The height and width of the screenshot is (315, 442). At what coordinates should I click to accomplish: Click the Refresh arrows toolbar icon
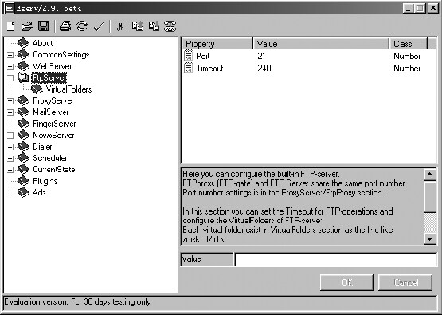[x=82, y=26]
